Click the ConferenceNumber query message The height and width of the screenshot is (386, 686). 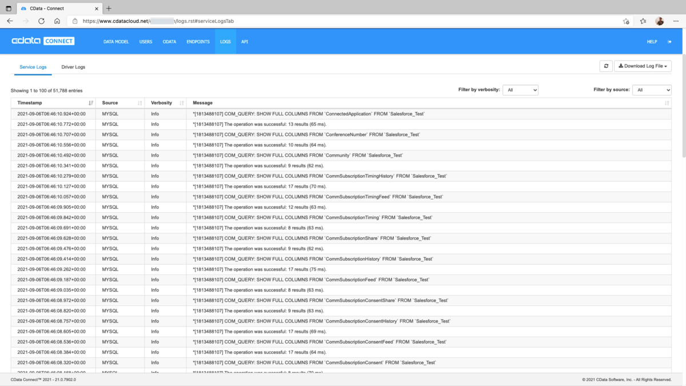pyautogui.click(x=306, y=134)
